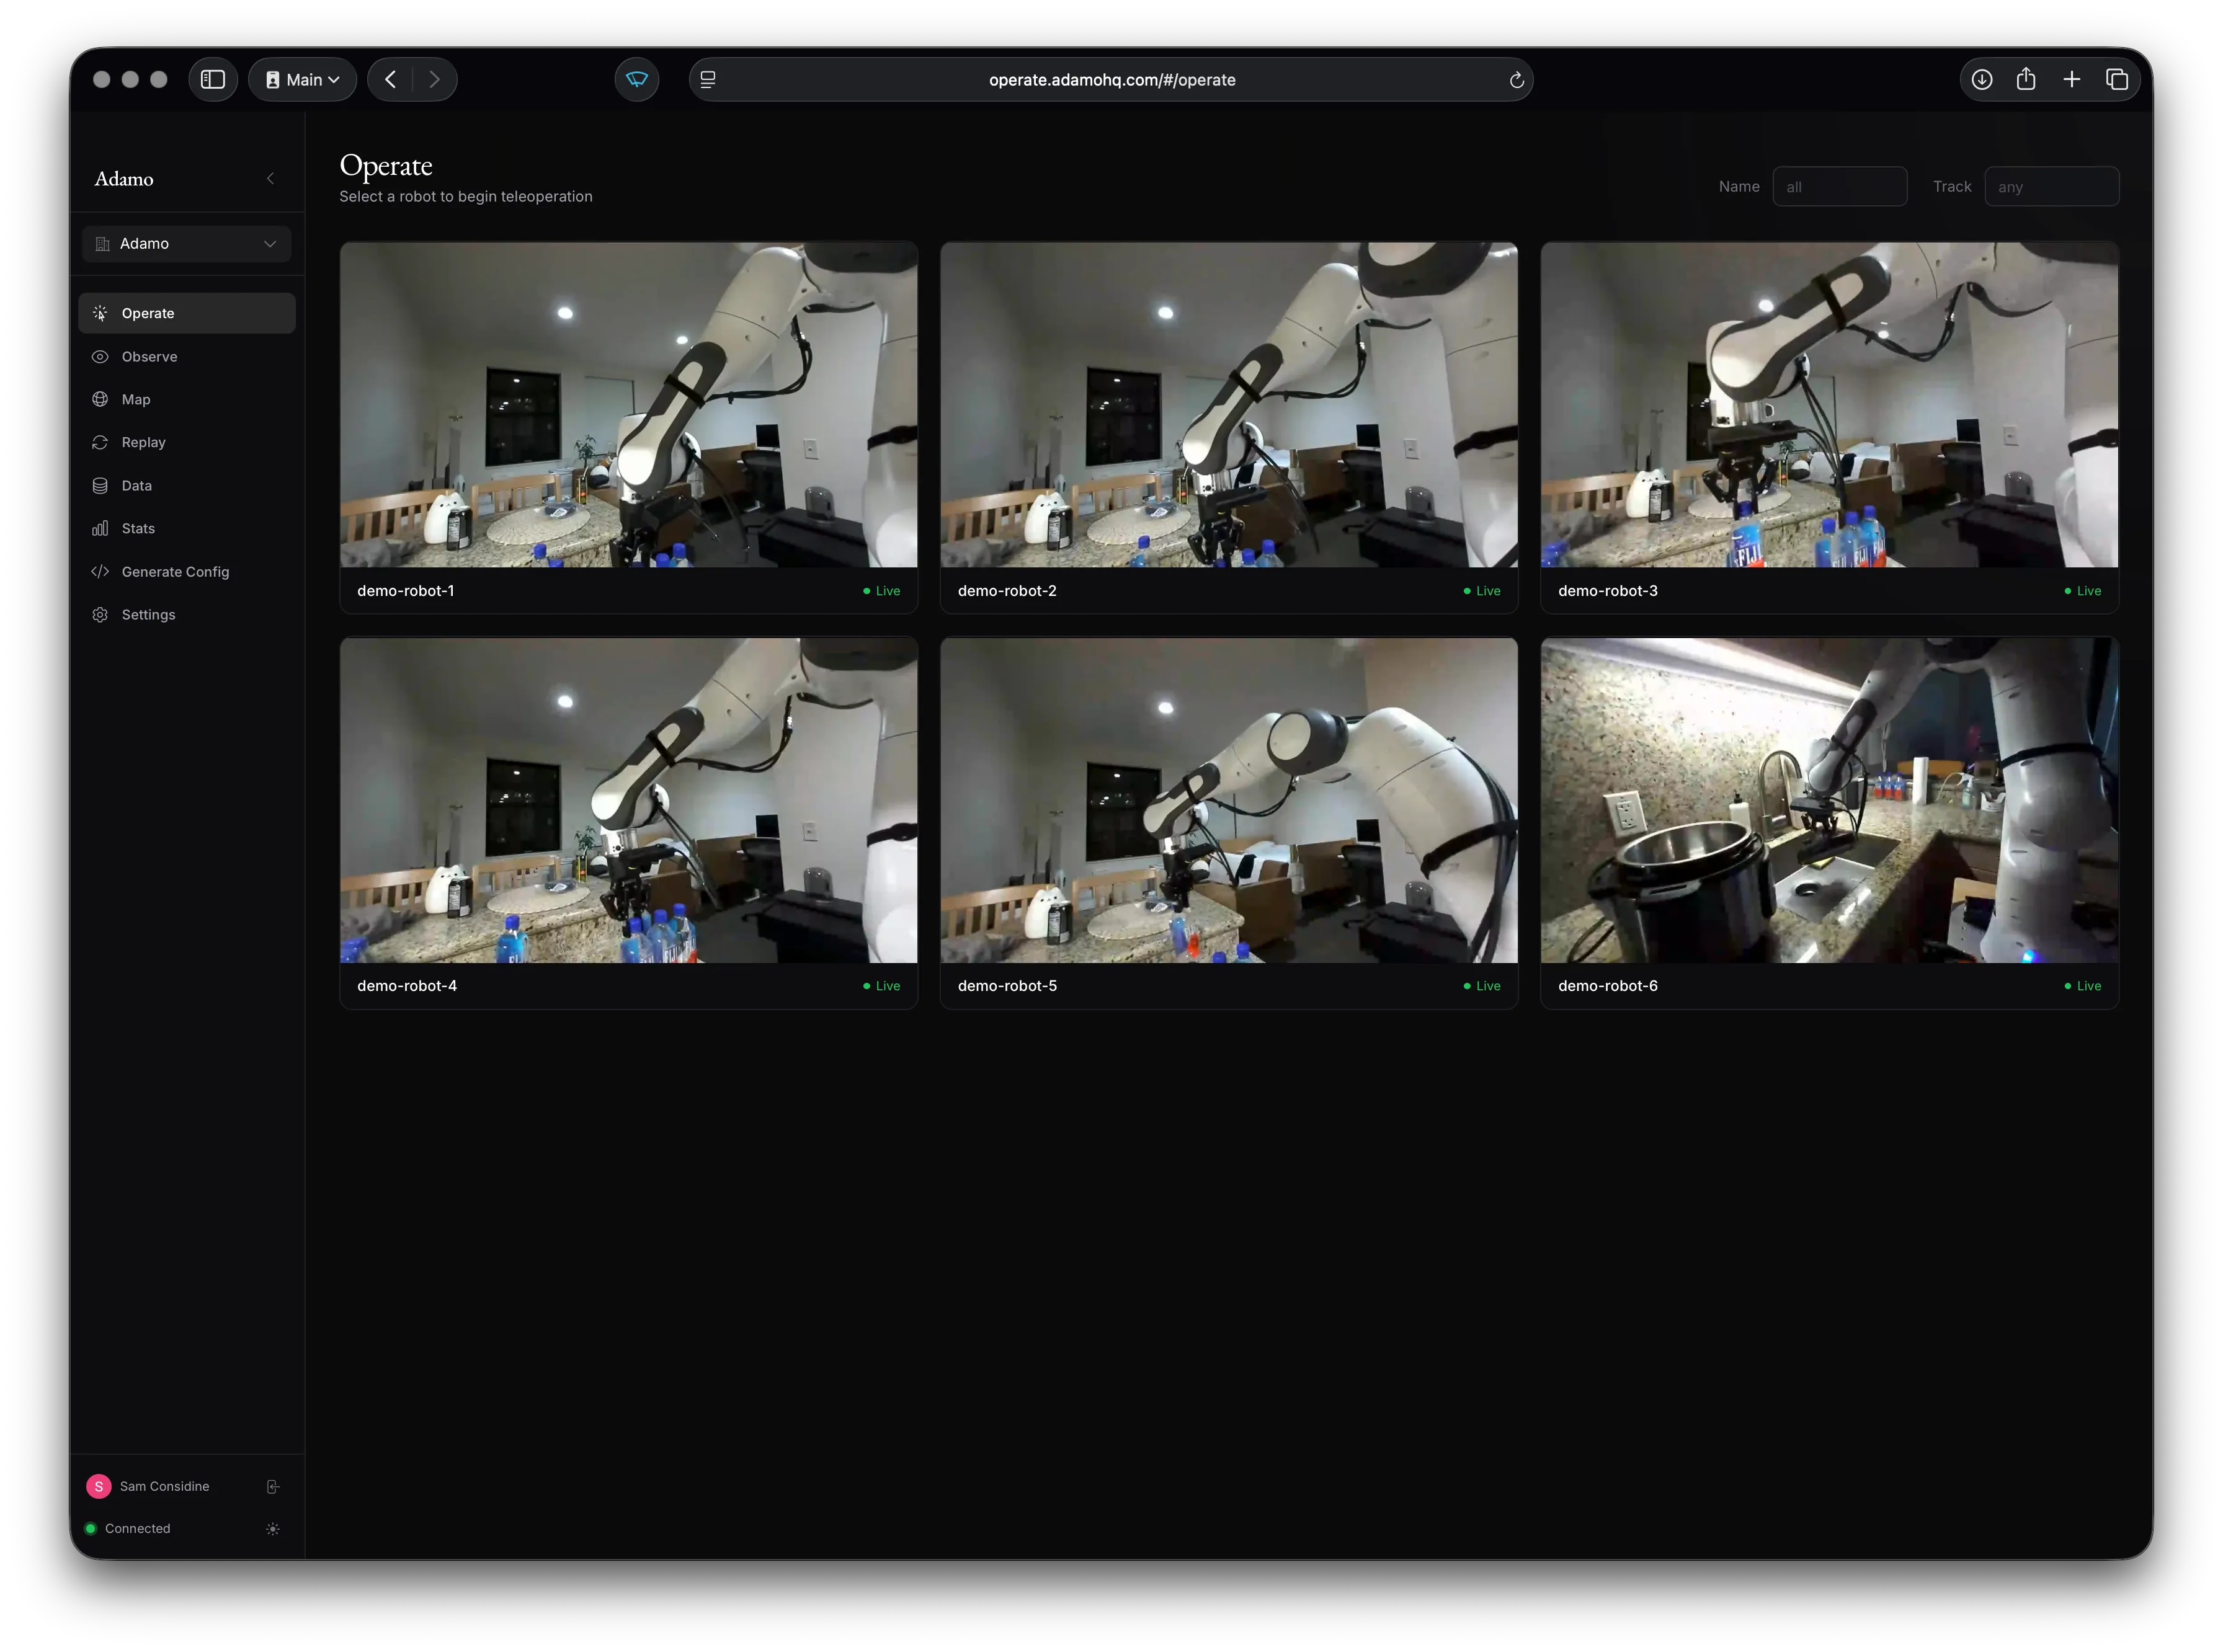This screenshot has width=2223, height=1652.
Task: Focus the Name filter input field
Action: (x=1839, y=186)
